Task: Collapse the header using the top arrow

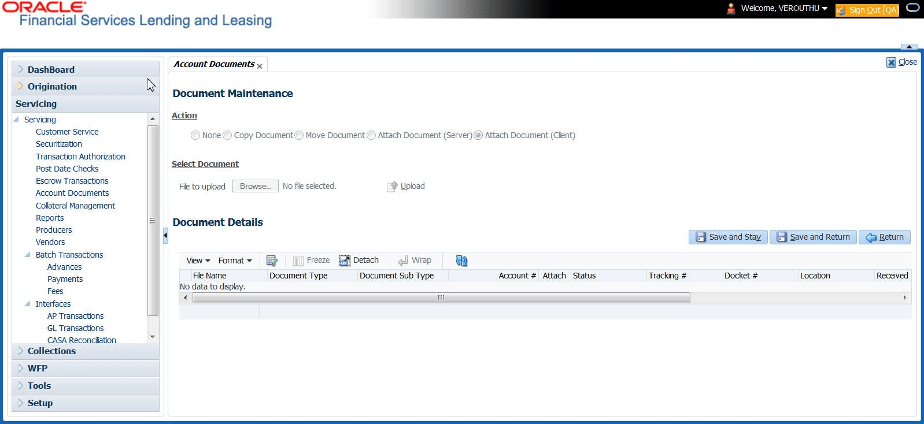Action: pos(909,47)
